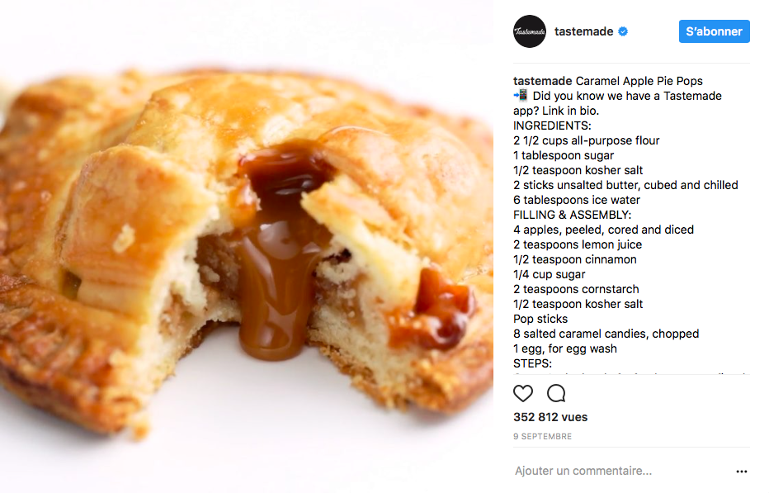769x493 pixels.
Task: Click the Tastemade profile avatar
Action: coord(530,31)
